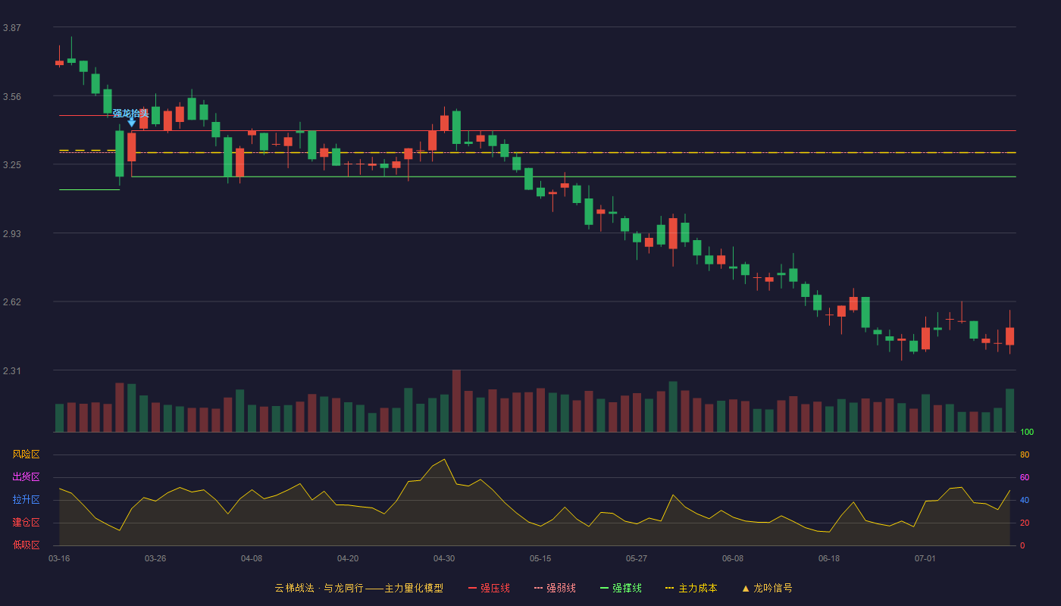Click the 03-16 date label
The image size is (1061, 606).
pos(59,558)
